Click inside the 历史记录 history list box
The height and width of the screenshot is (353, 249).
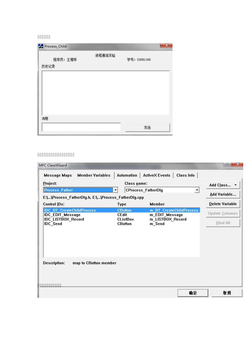click(x=106, y=93)
